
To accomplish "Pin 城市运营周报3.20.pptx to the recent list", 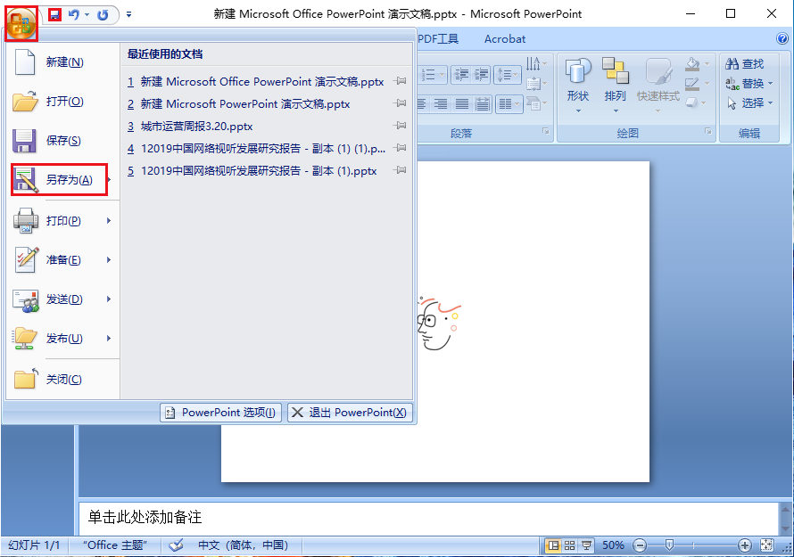I will point(400,126).
